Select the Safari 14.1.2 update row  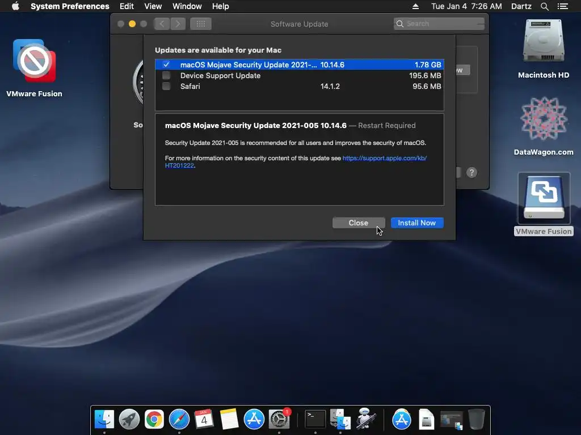pyautogui.click(x=300, y=86)
